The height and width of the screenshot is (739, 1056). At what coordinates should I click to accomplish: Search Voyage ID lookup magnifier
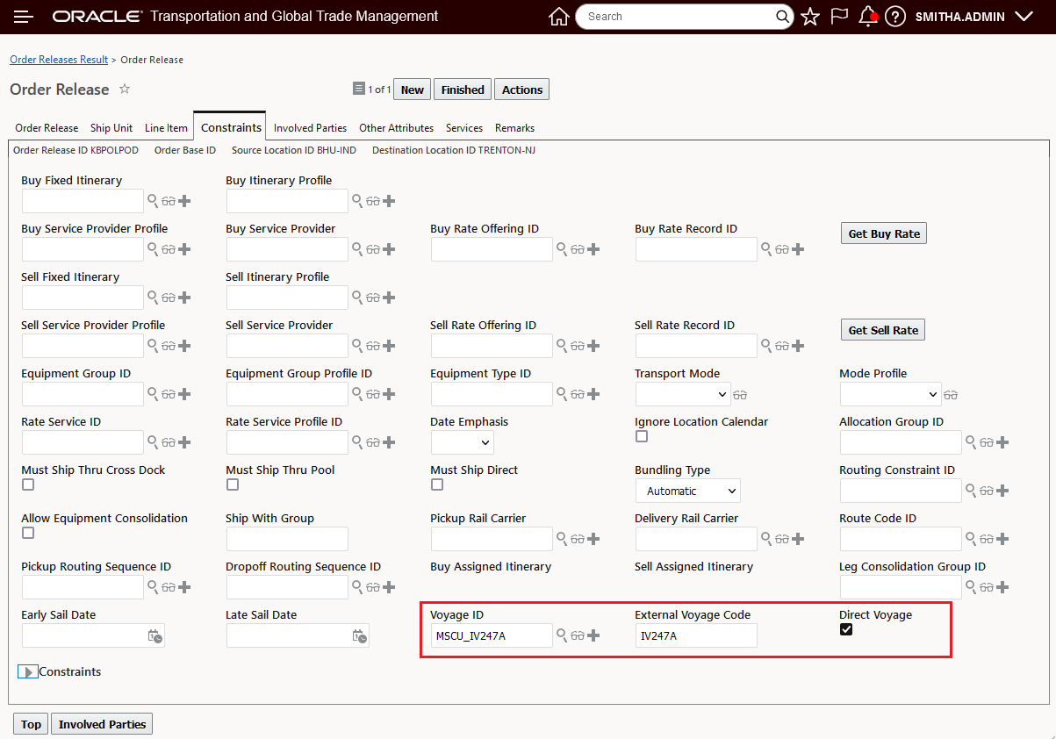click(x=562, y=635)
